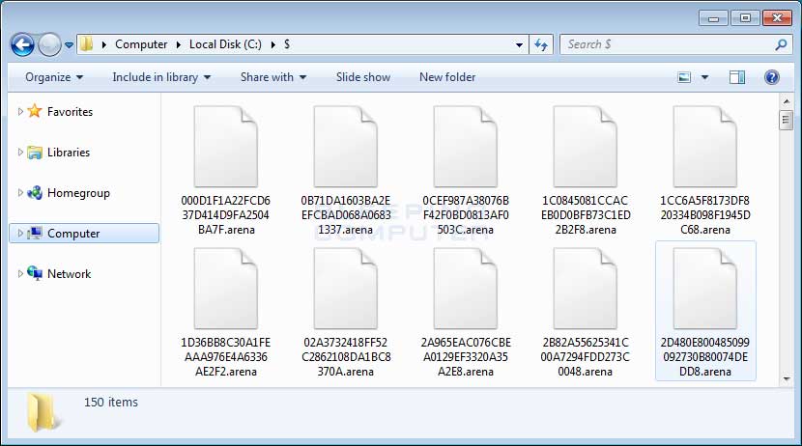Click the Forward navigation button
Viewport: 802px width, 446px height.
(x=49, y=45)
